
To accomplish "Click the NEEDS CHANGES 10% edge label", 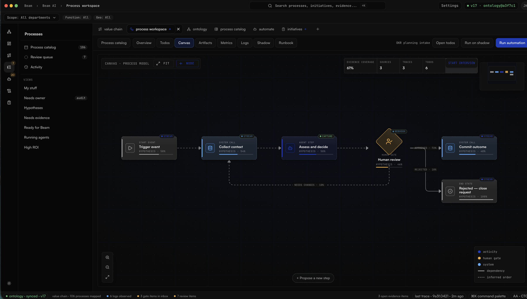I will (309, 185).
